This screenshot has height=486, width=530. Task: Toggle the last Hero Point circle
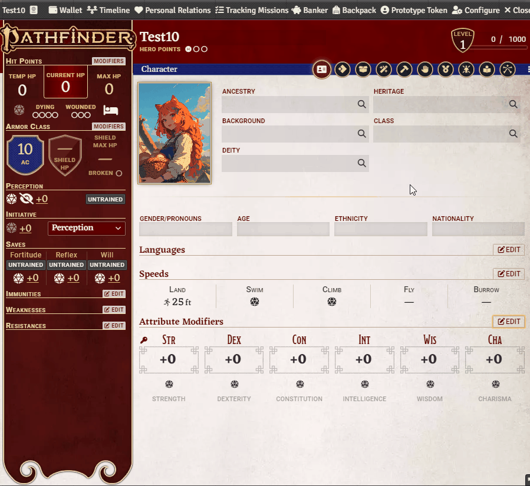[204, 49]
